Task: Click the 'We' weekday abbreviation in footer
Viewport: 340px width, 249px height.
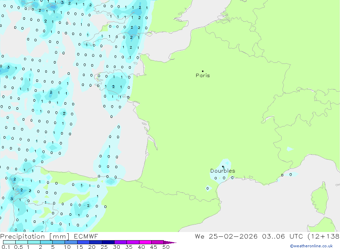Action: (x=200, y=236)
